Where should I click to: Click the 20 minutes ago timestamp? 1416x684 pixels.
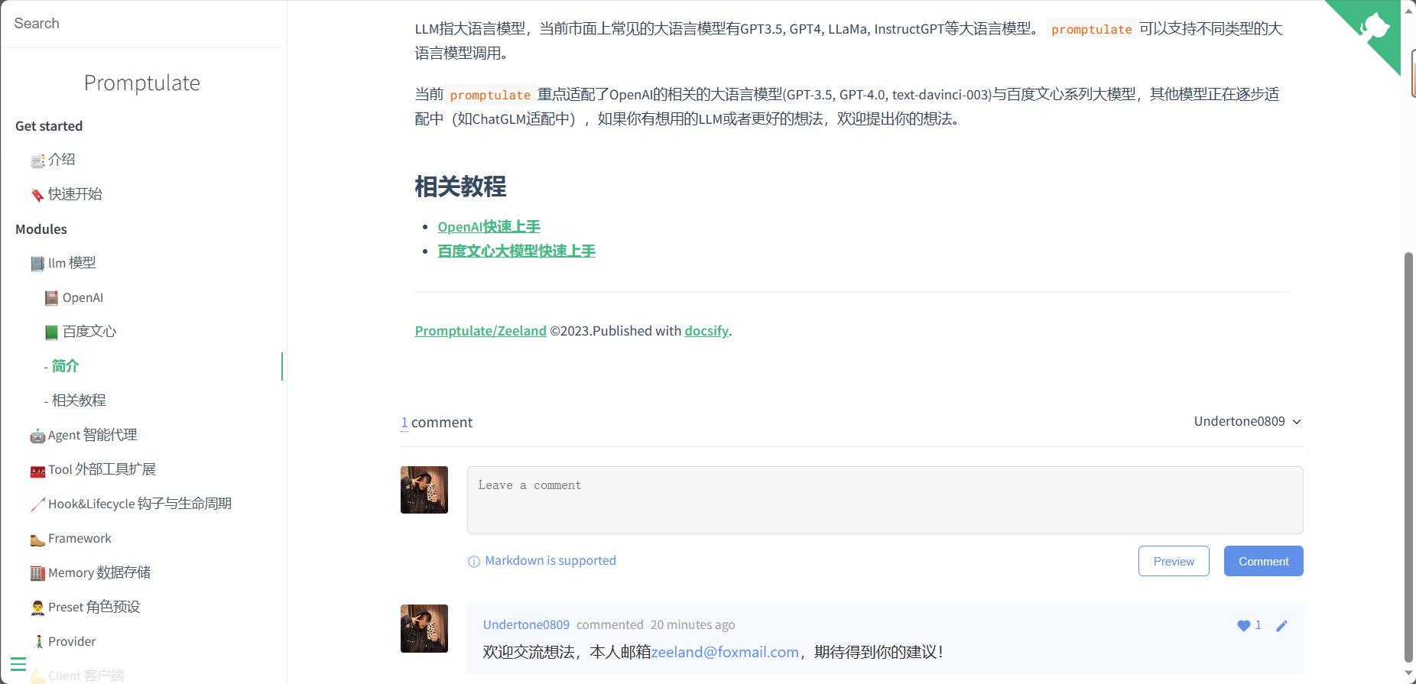(692, 625)
